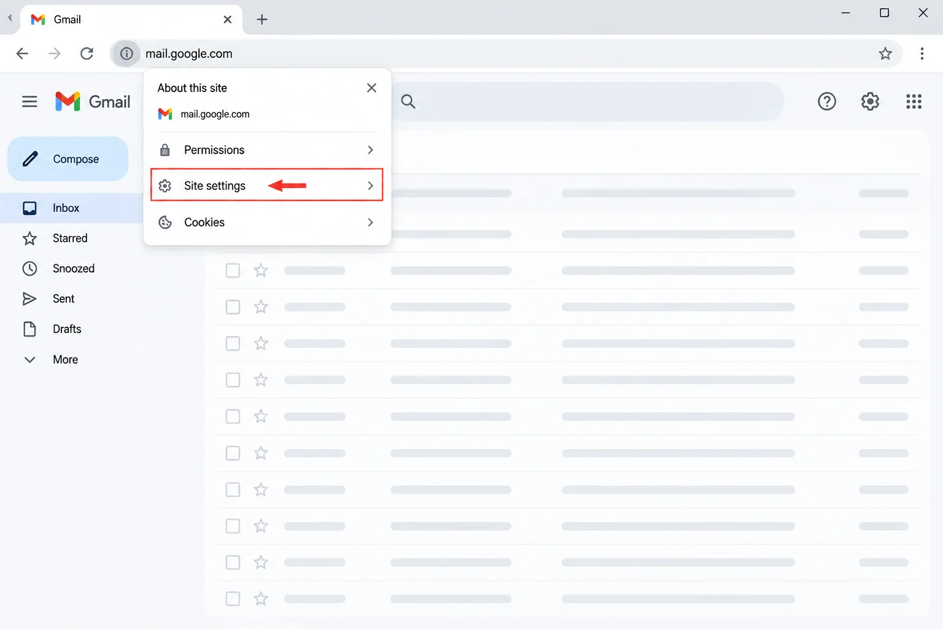Show Starred messages
The height and width of the screenshot is (629, 943).
tap(70, 238)
